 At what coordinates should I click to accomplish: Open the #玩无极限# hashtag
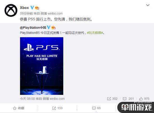[95, 33]
